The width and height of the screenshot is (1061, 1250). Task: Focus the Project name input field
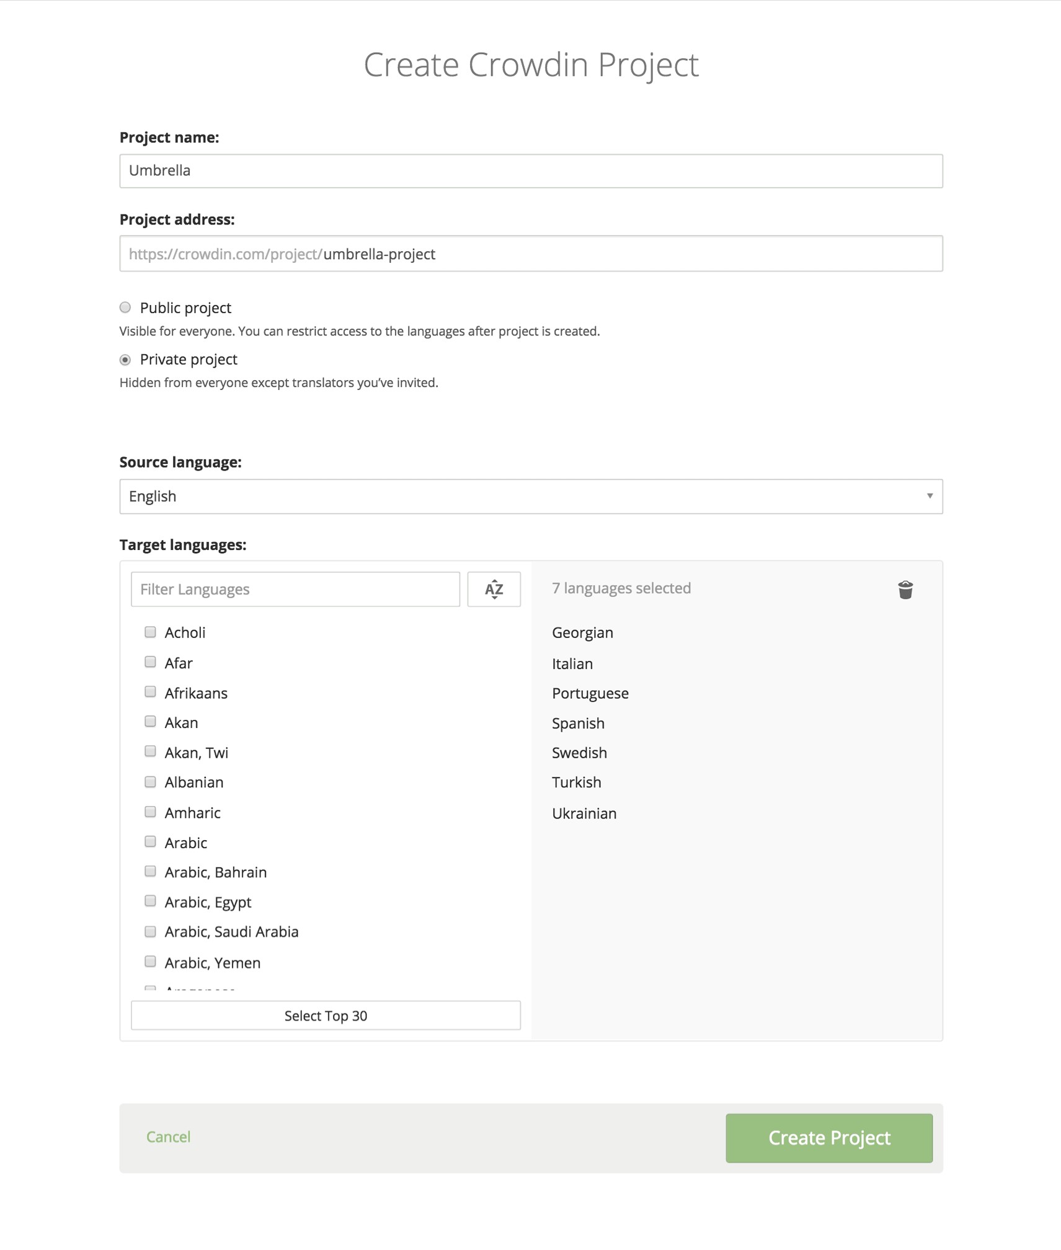[x=530, y=171]
